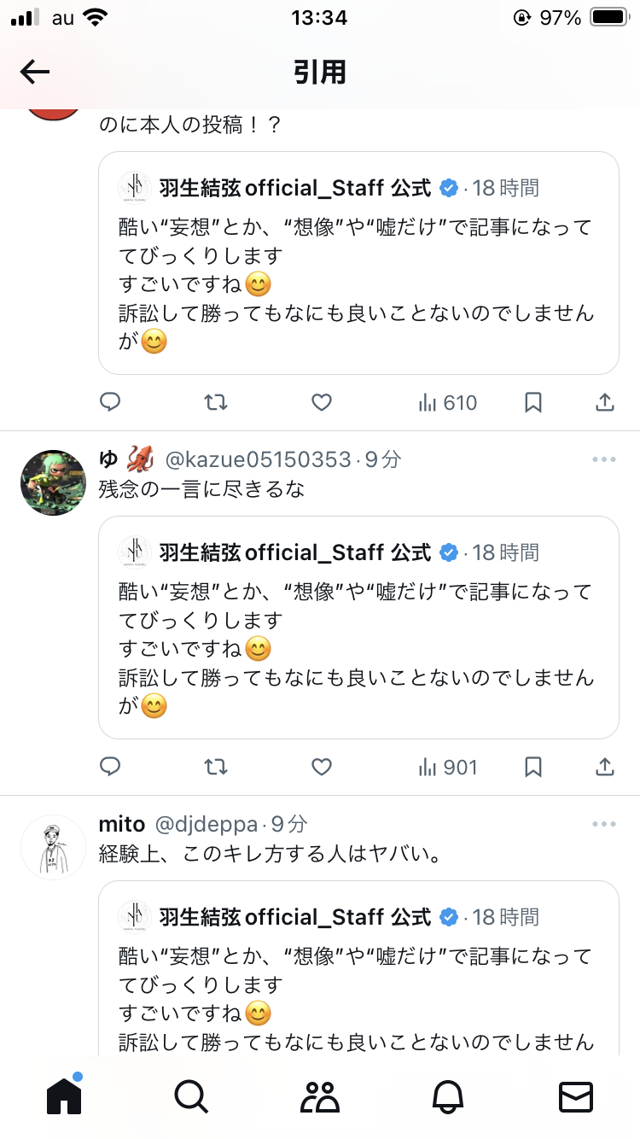Open Search tab in bottom bar
640x1139 pixels.
coord(191,1096)
